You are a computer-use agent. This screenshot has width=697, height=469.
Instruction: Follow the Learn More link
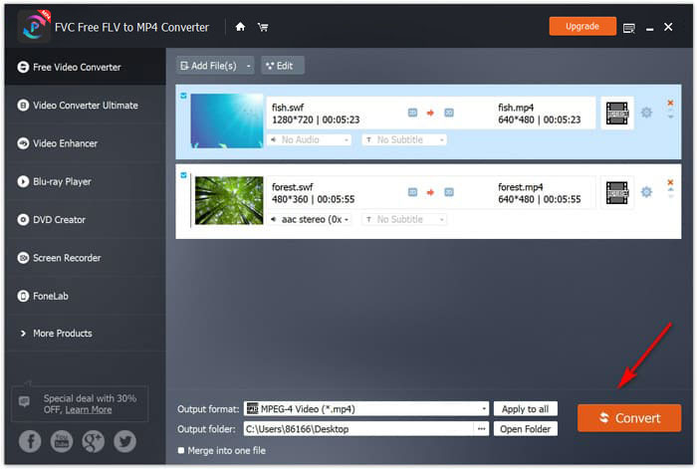(89, 410)
